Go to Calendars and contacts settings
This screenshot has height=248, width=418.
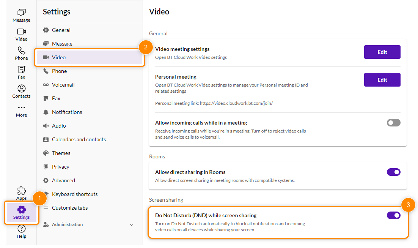tap(79, 139)
